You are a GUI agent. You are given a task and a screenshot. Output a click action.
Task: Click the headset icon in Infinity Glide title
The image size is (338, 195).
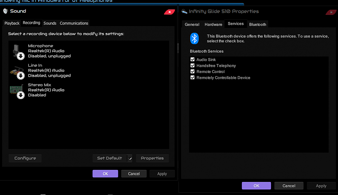(x=184, y=11)
